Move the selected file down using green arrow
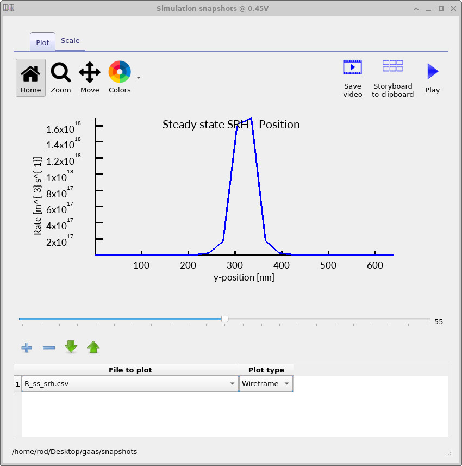 point(71,347)
